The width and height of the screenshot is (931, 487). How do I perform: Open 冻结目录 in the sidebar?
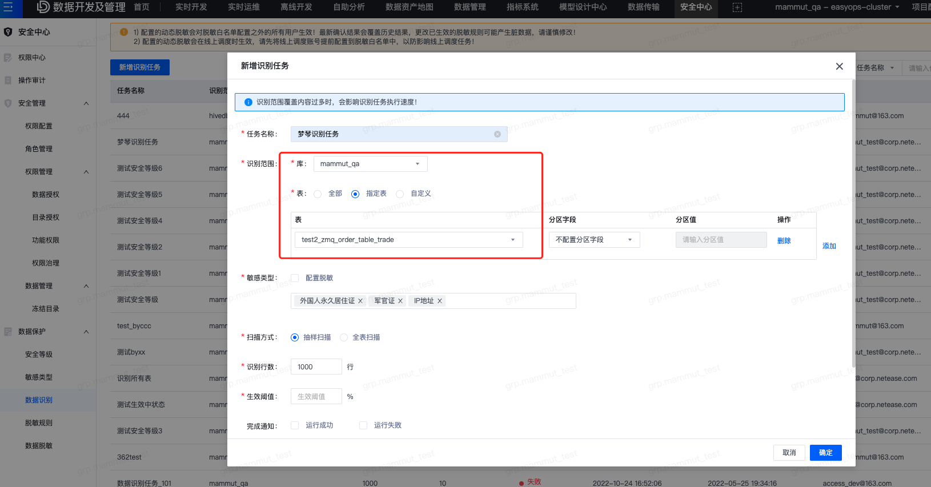pyautogui.click(x=46, y=309)
